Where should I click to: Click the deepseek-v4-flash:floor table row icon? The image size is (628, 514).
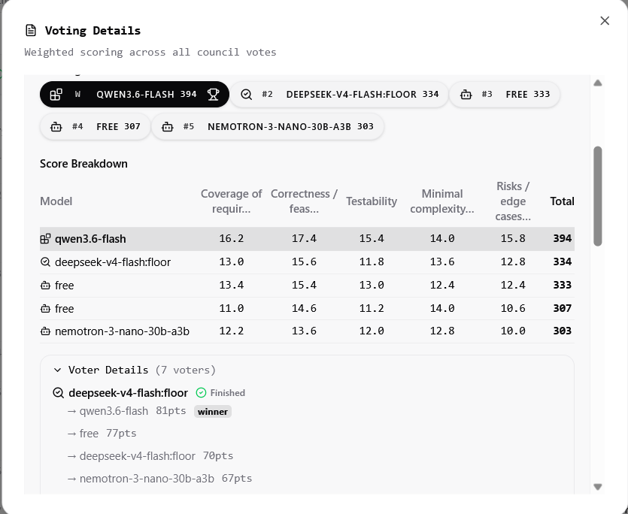click(x=45, y=262)
